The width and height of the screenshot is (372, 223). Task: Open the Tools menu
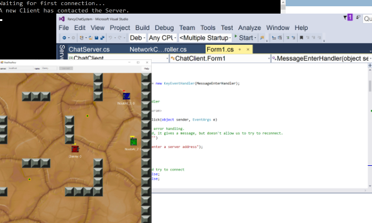pyautogui.click(x=208, y=28)
